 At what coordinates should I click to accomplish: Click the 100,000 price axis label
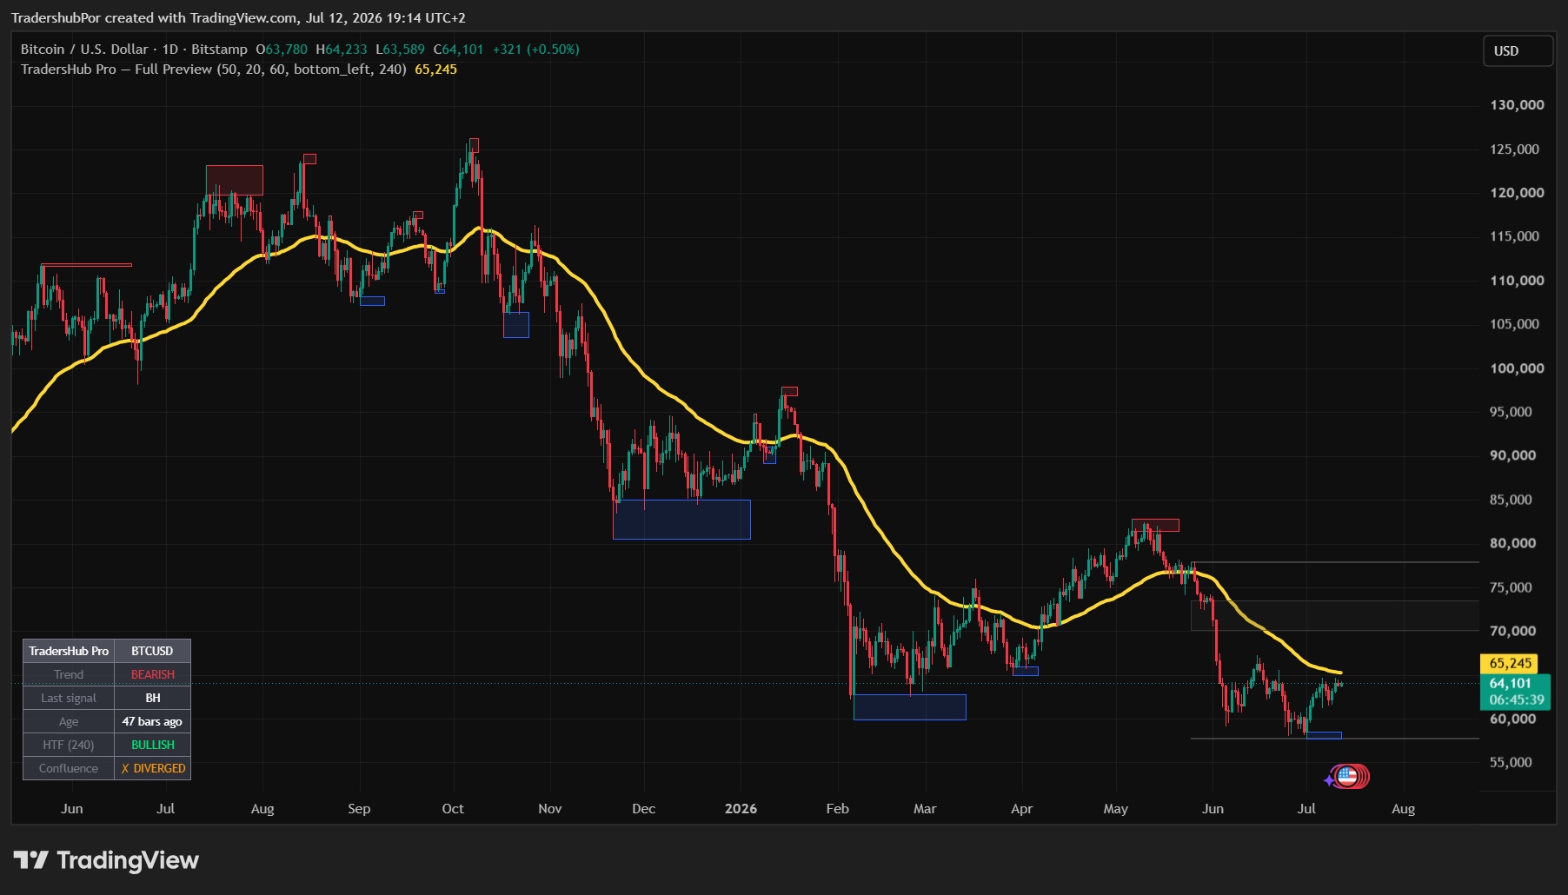[1517, 368]
